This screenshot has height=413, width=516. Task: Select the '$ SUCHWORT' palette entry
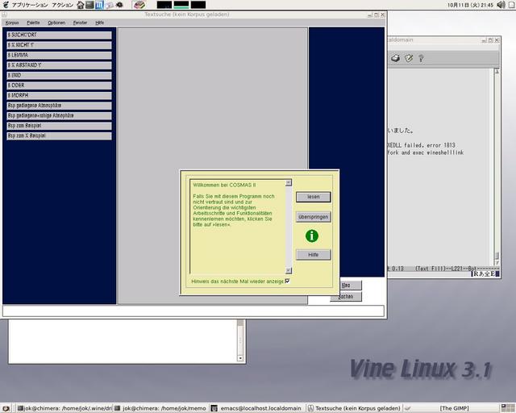(x=59, y=35)
